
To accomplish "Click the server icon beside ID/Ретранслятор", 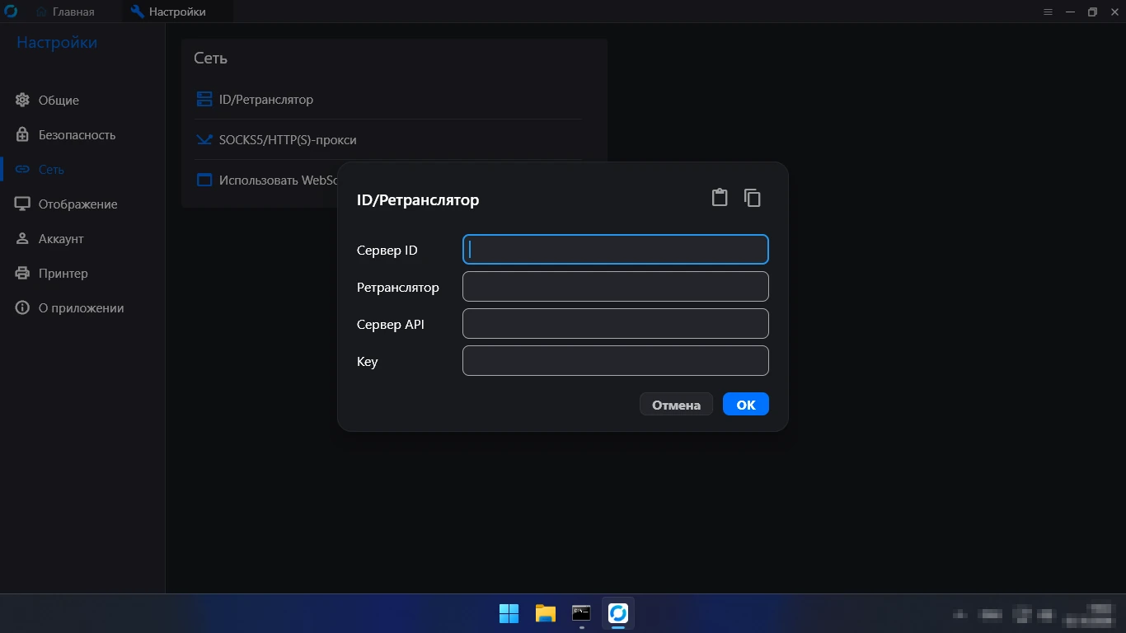I will (204, 99).
